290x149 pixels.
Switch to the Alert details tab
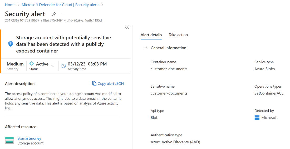(151, 35)
